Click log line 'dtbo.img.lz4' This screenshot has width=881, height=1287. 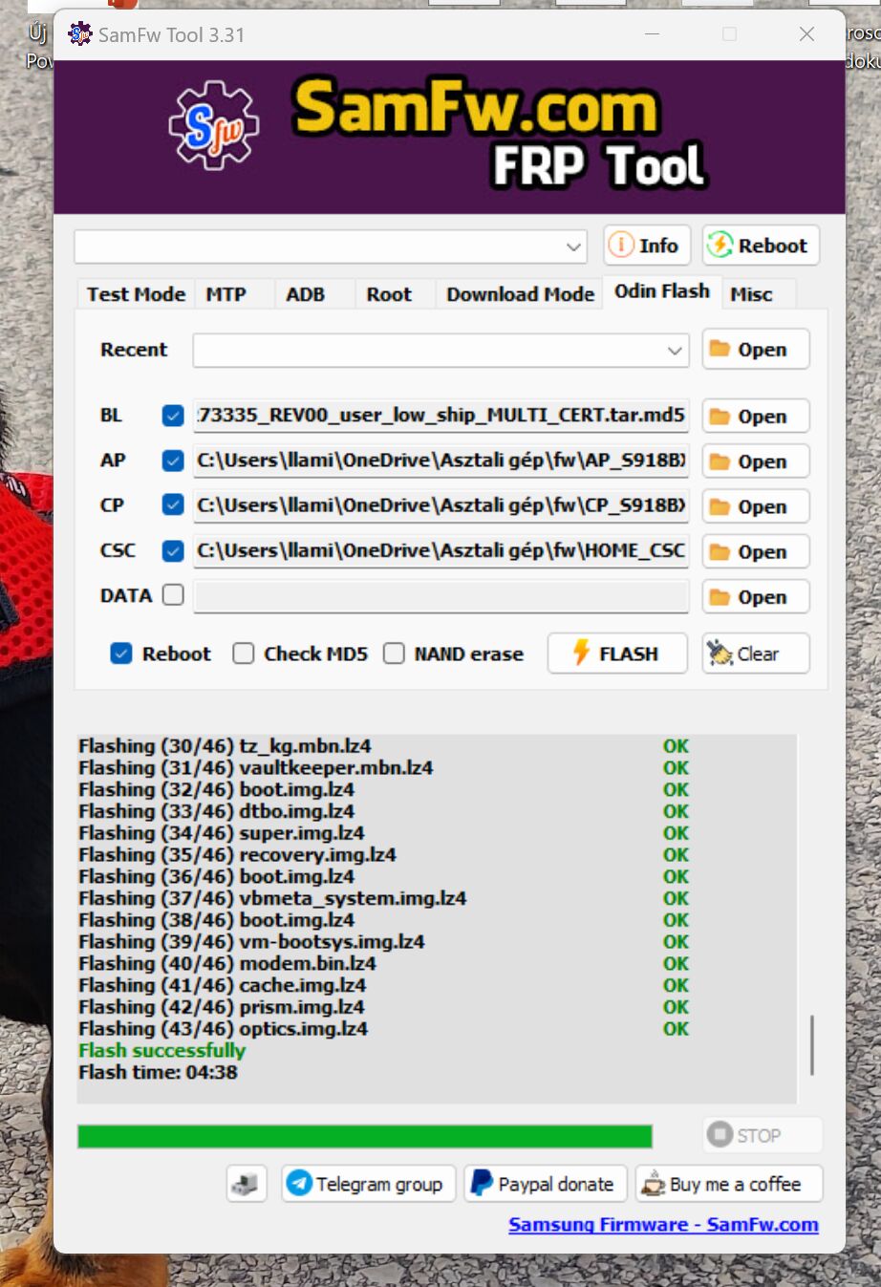(x=216, y=811)
